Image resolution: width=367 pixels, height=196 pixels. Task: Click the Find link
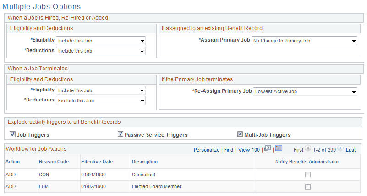tap(229, 150)
